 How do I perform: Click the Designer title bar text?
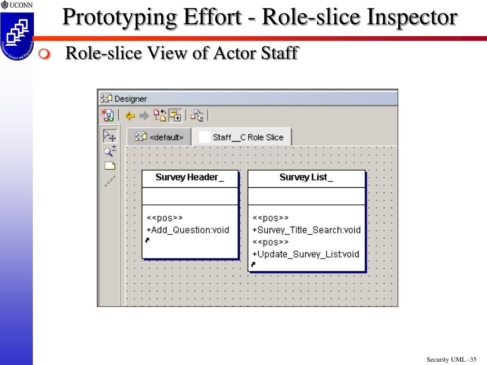[130, 99]
